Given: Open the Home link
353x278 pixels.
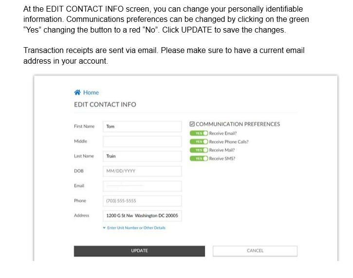Looking at the screenshot, I should pos(91,92).
